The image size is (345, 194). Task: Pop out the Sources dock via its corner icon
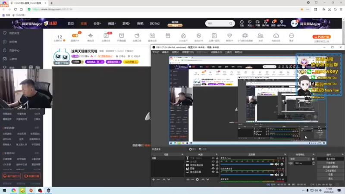click(217, 154)
